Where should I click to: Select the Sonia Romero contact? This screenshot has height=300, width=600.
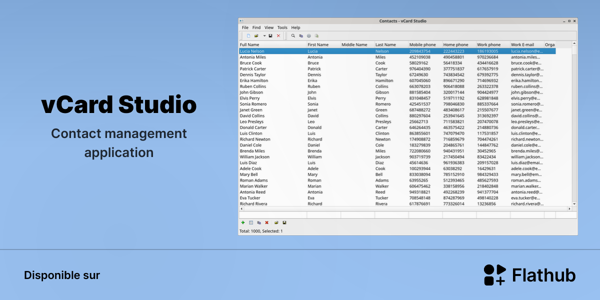coord(397,104)
